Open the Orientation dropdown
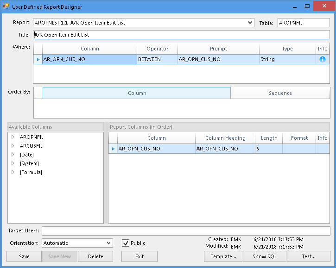336x268 pixels. (108, 243)
